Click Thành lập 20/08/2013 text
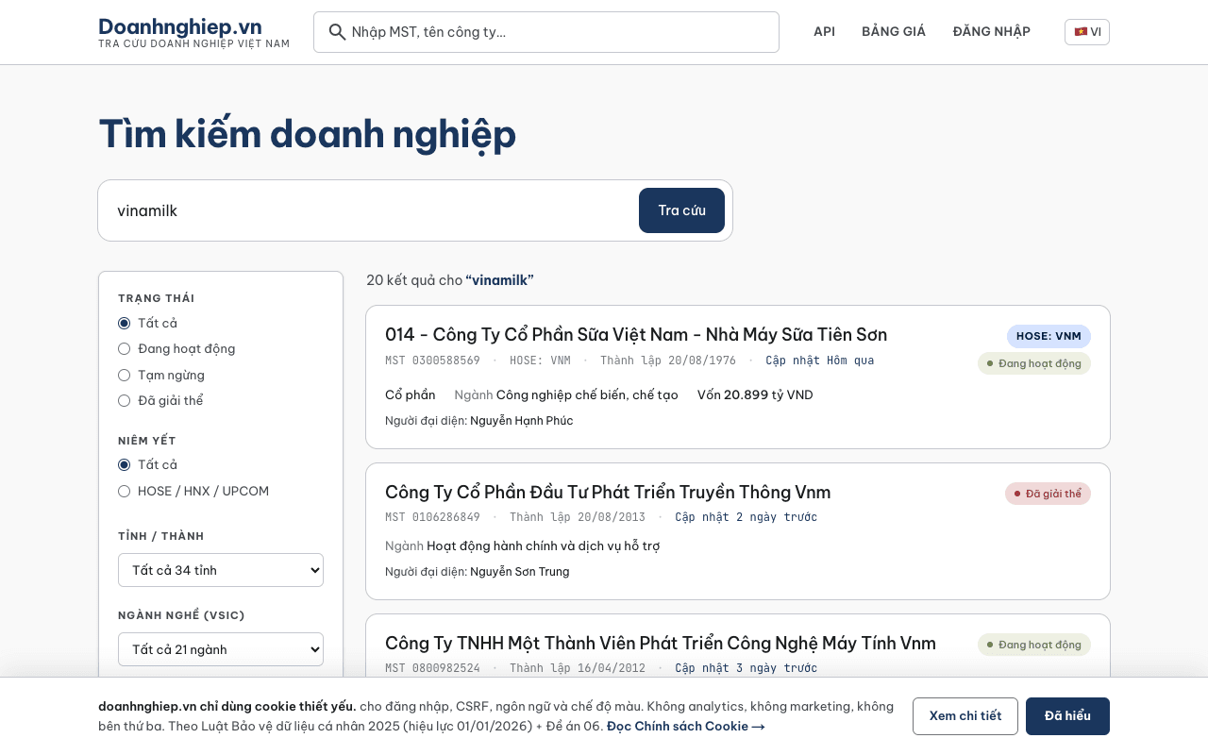 click(x=578, y=517)
